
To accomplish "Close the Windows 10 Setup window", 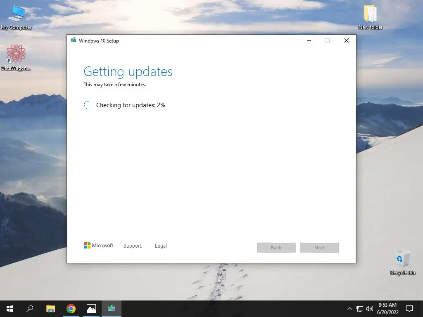I will tap(347, 41).
